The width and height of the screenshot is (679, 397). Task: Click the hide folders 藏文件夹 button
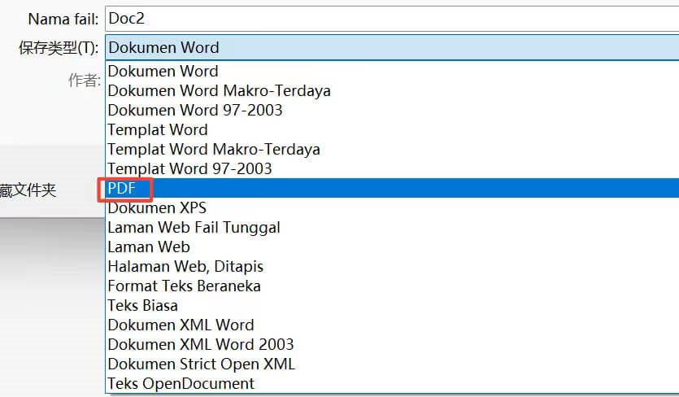click(28, 190)
